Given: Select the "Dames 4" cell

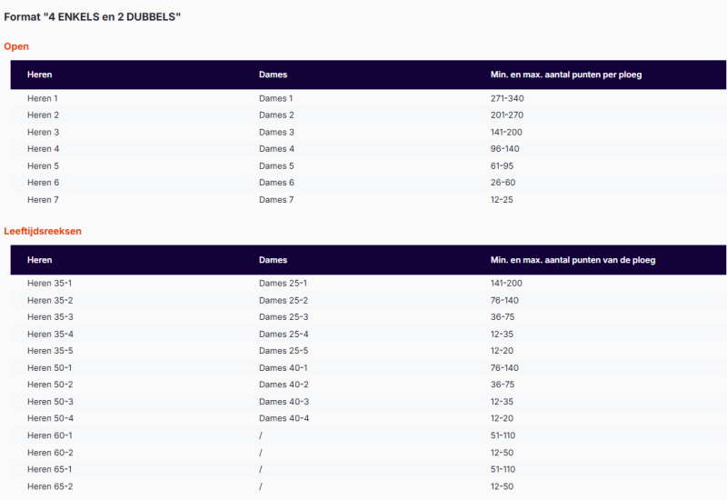Looking at the screenshot, I should point(276,149).
